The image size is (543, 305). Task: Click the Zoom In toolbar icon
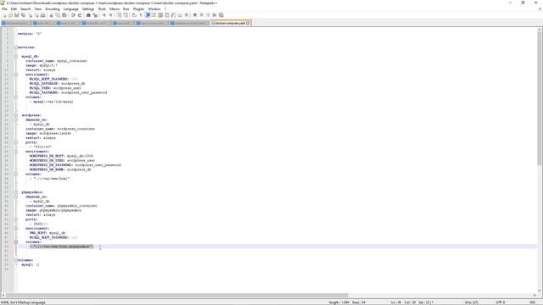pyautogui.click(x=104, y=15)
